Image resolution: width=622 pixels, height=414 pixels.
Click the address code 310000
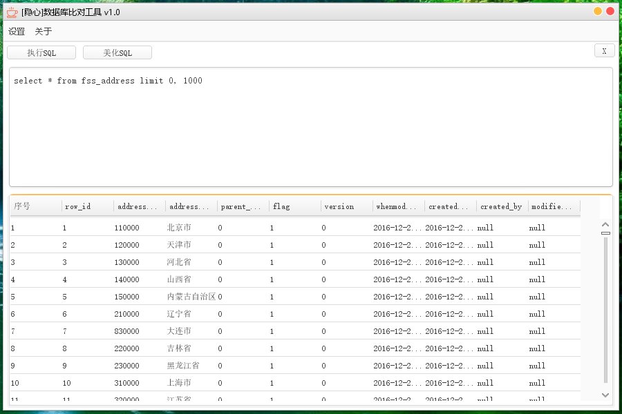tap(127, 383)
